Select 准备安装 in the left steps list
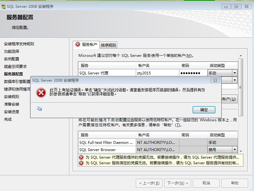Image resolution: width=254 pixels, height=191 pixels. pos(12,104)
